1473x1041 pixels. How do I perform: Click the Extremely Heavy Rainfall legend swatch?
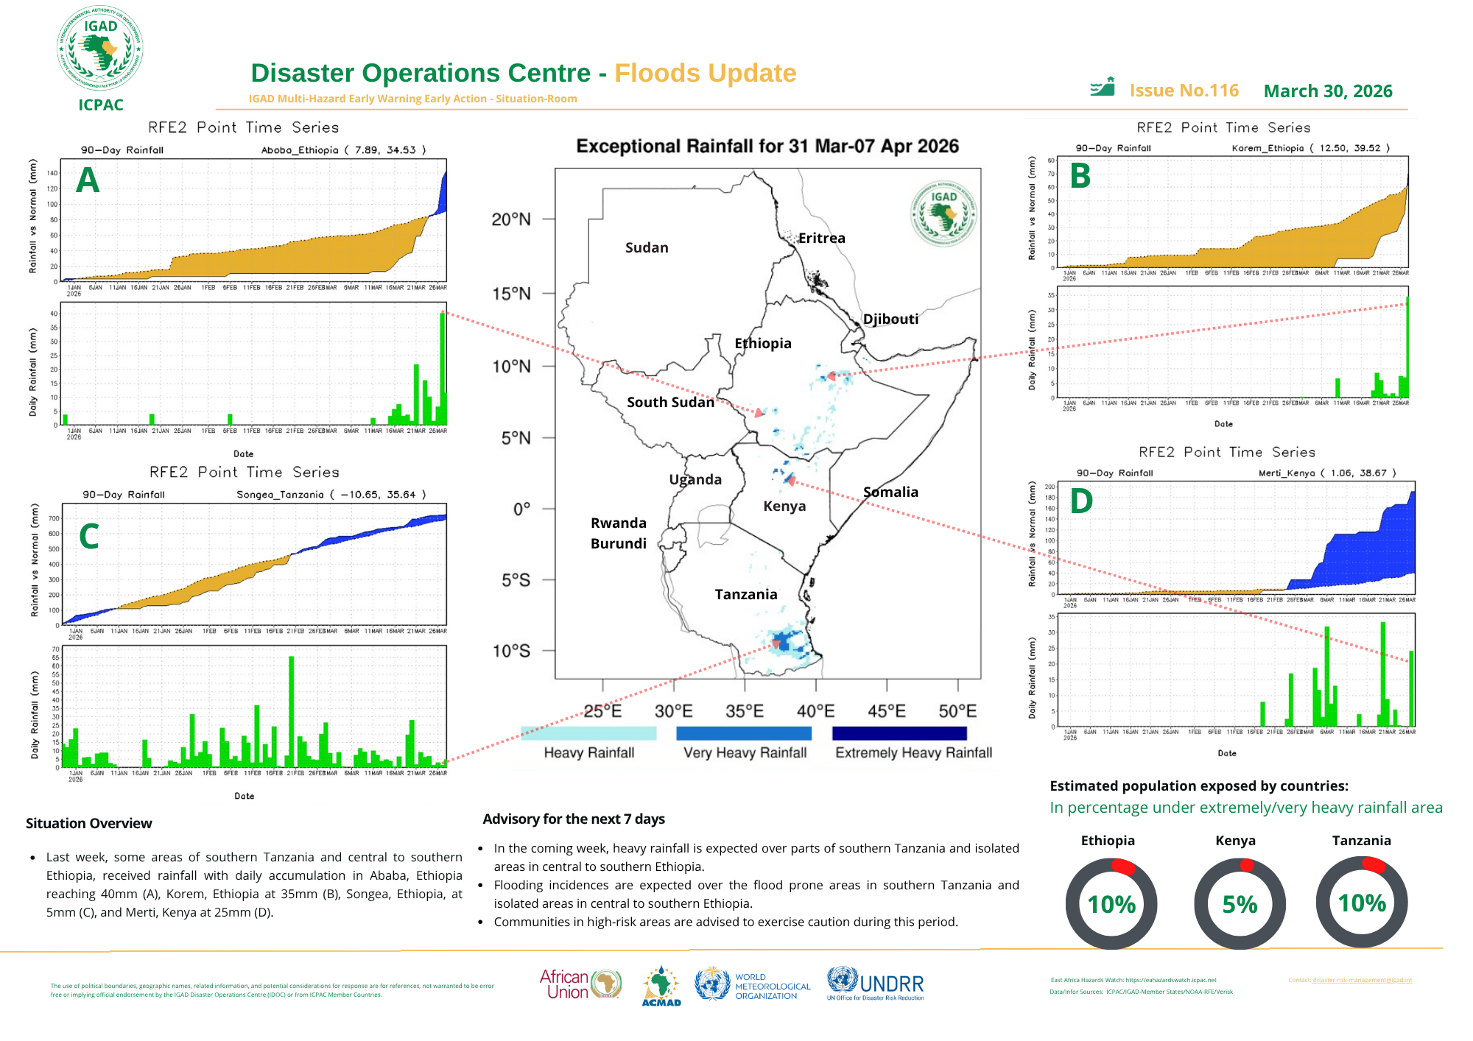coord(899,733)
